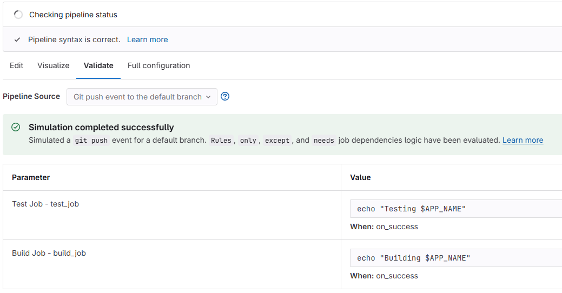Click the Value column header
This screenshot has height=293, width=562.
(x=360, y=177)
